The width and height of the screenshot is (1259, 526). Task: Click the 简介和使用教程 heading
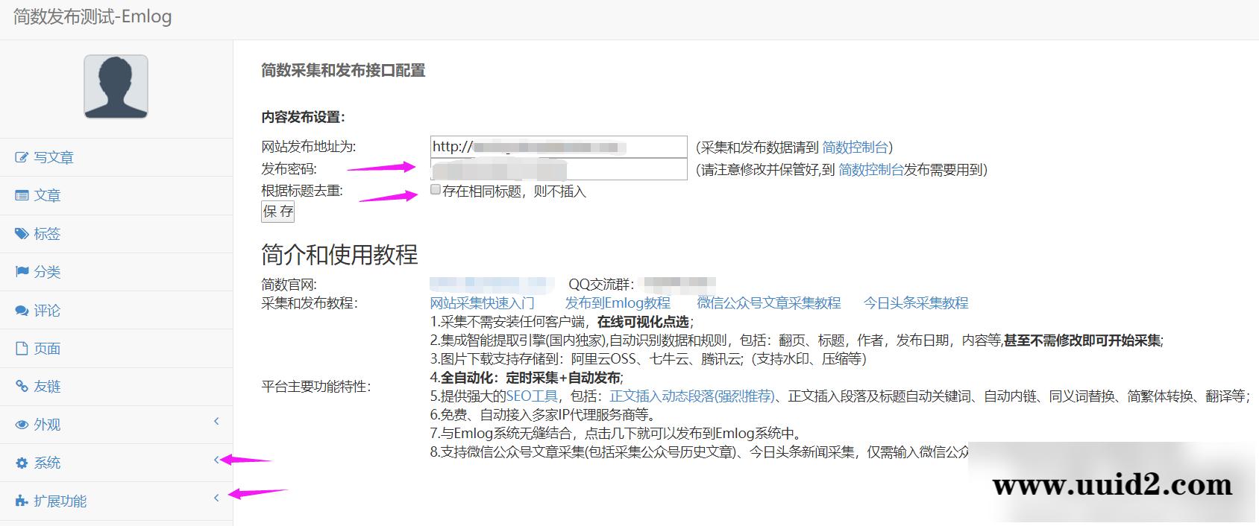[339, 255]
